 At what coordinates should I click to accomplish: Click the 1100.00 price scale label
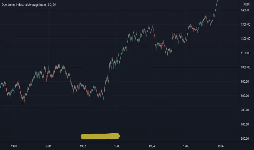click(x=246, y=53)
